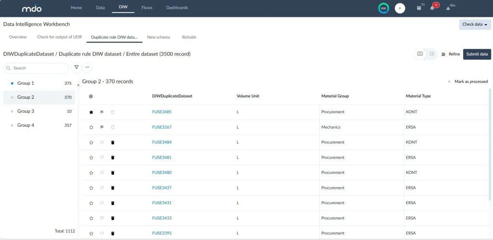The height and width of the screenshot is (240, 493).
Task: Switch to the New schema tab
Action: [x=158, y=37]
